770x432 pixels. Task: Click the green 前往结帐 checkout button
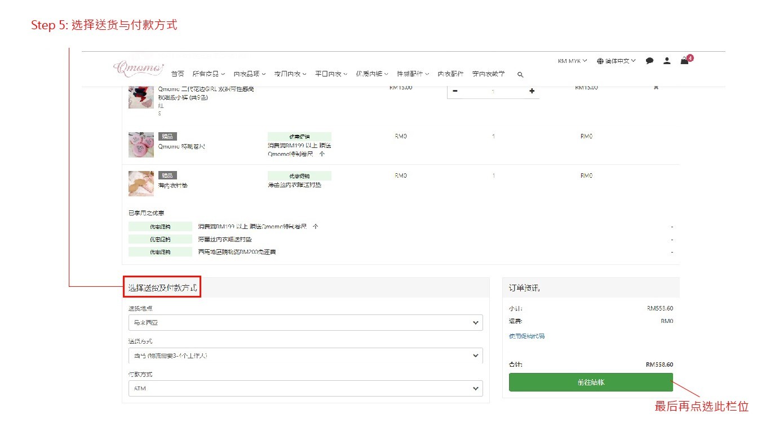pos(590,382)
